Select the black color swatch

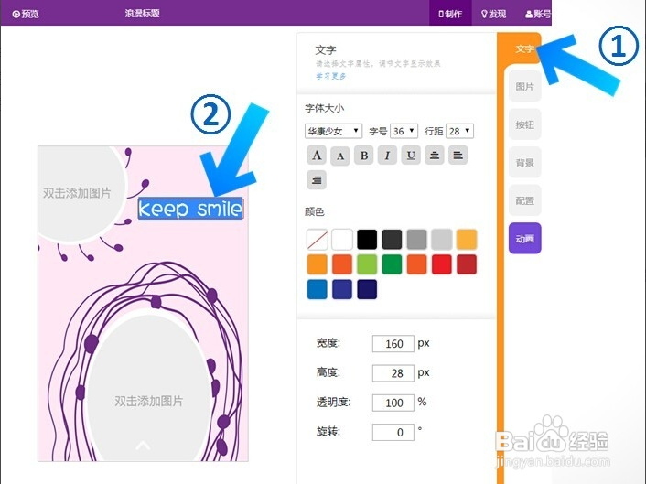(367, 240)
